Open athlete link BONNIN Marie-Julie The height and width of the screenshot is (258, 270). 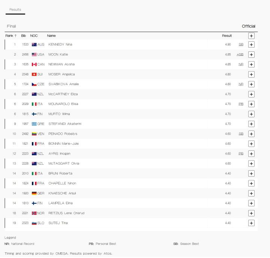point(63,144)
